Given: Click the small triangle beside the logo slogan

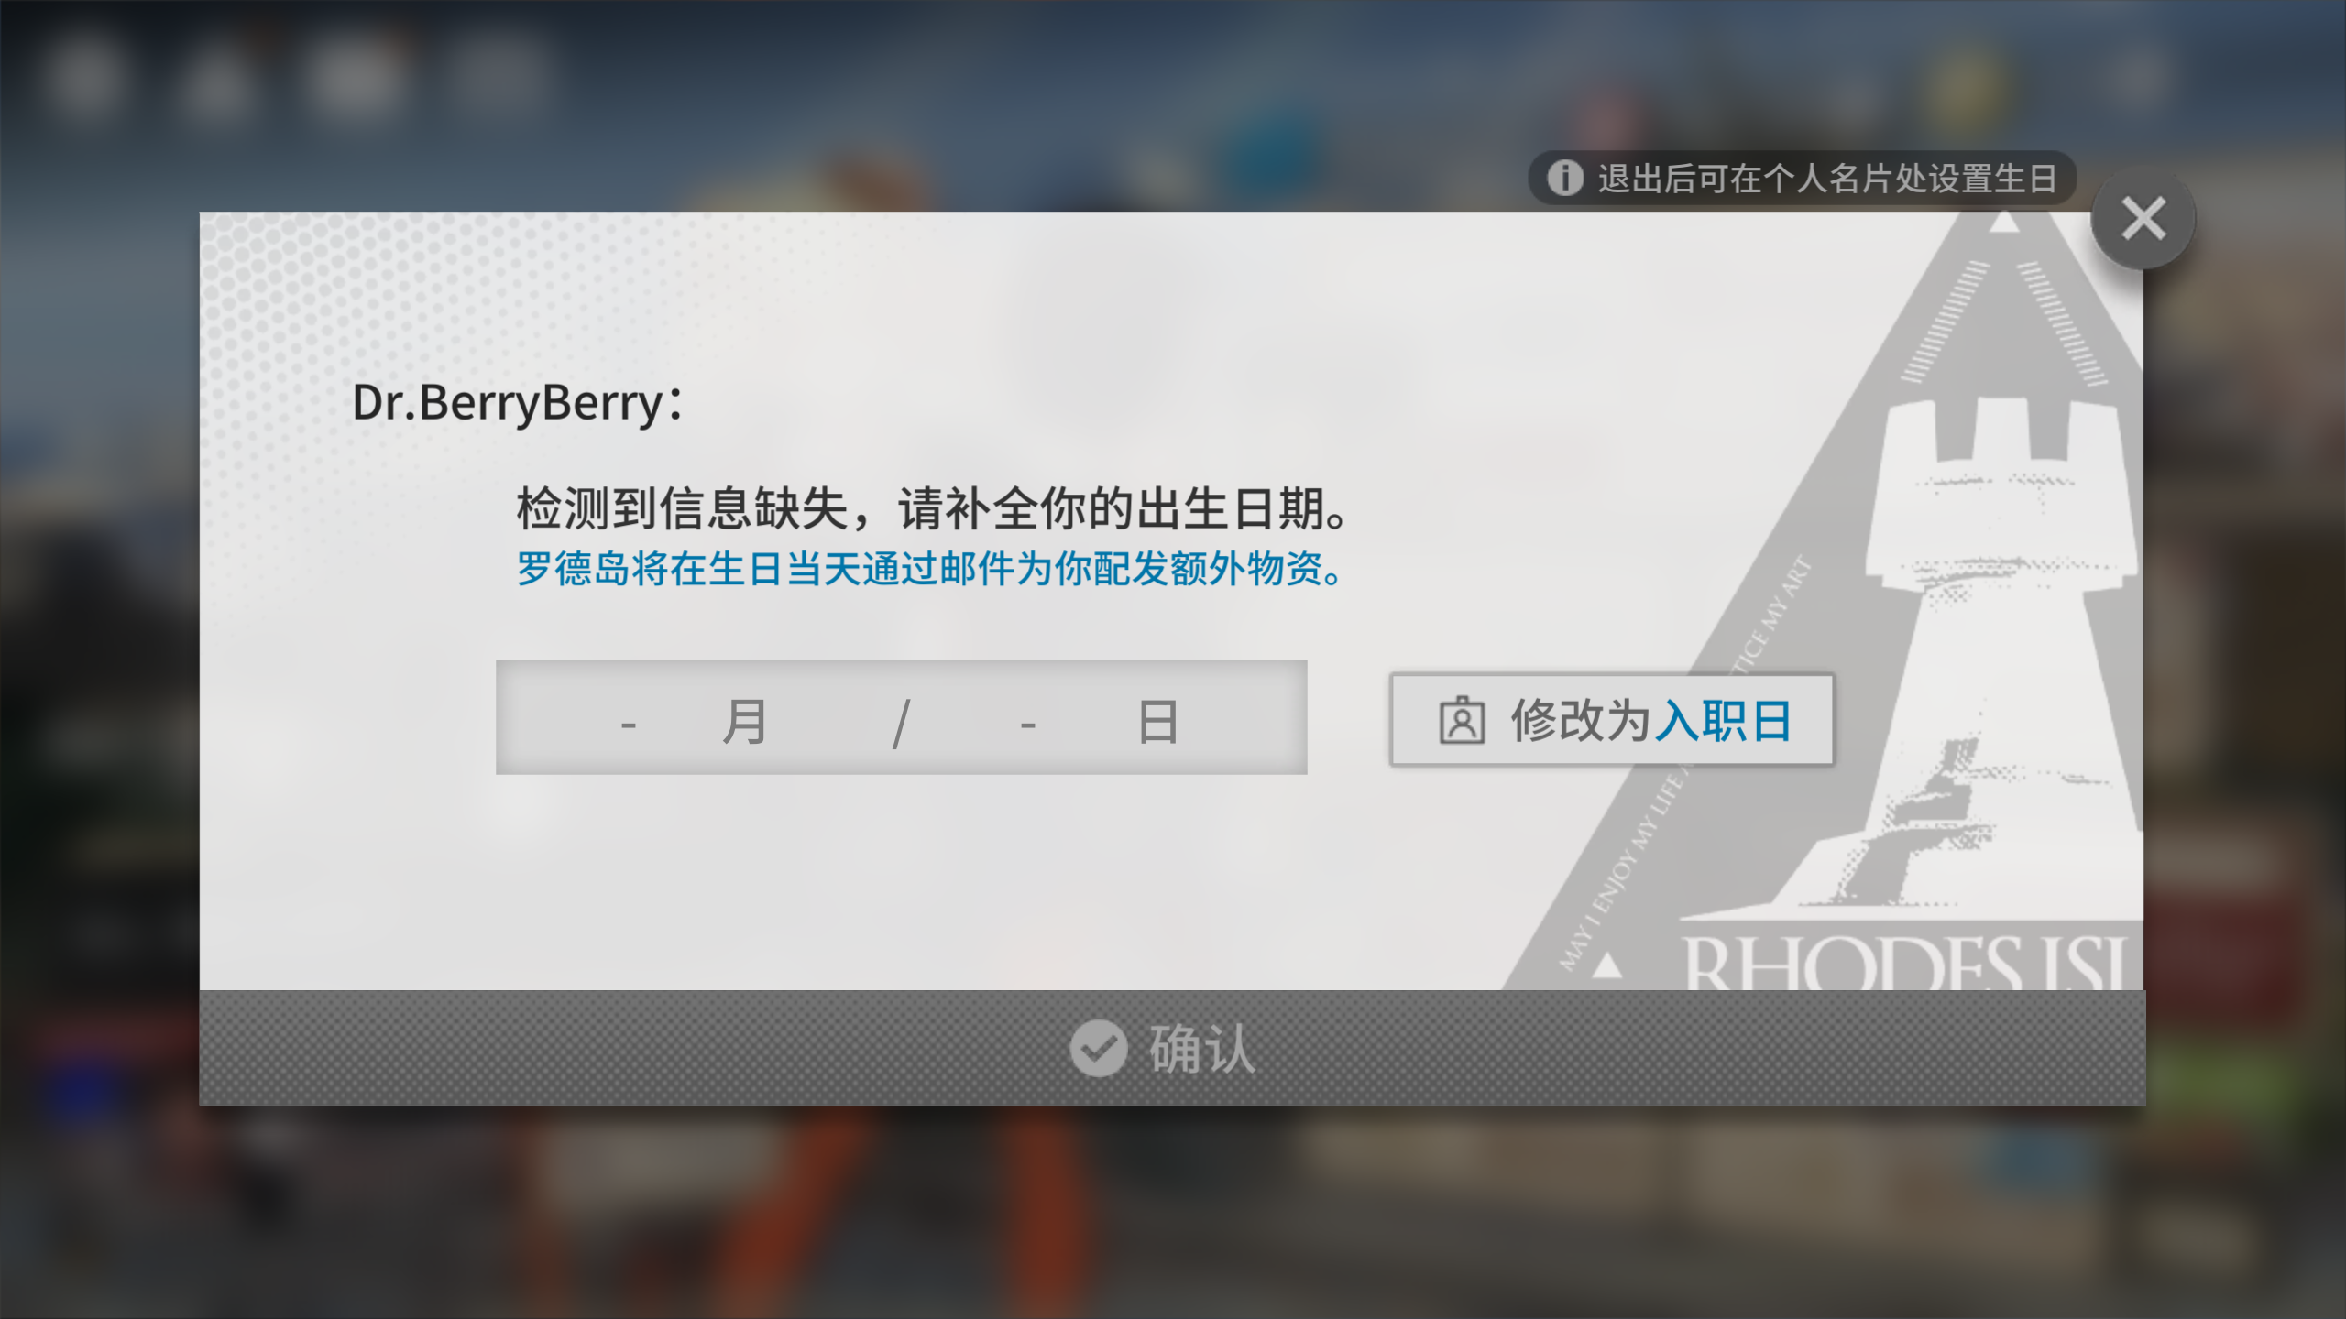Looking at the screenshot, I should tap(1607, 965).
